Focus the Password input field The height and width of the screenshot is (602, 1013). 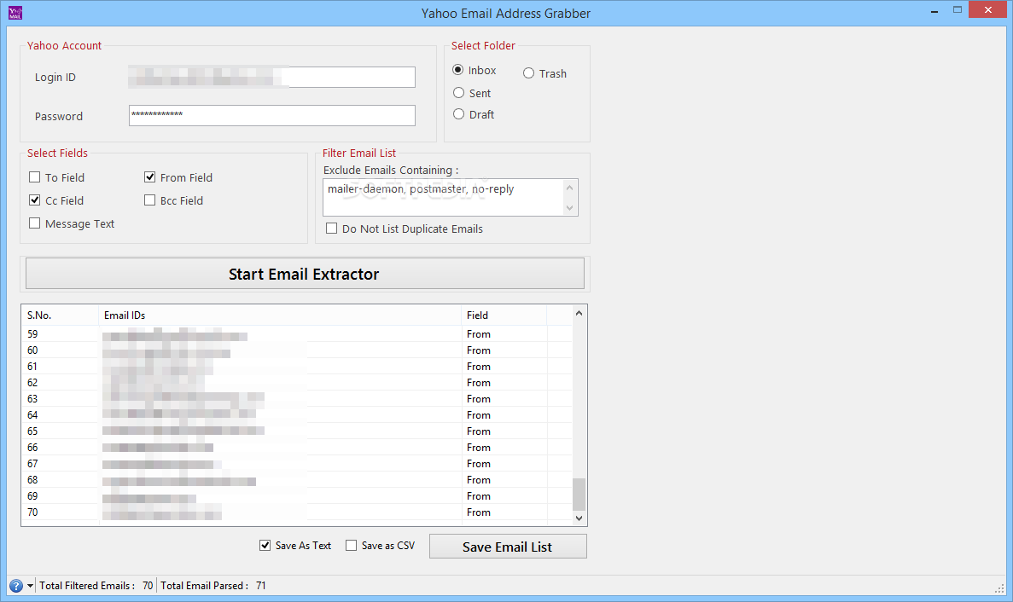(272, 115)
